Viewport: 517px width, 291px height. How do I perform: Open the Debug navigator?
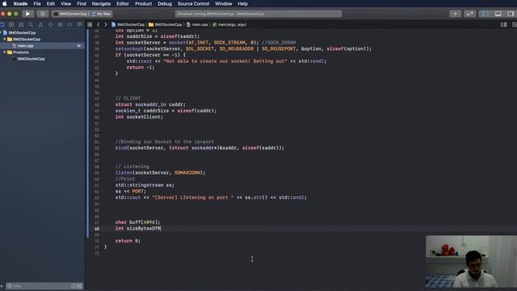[60, 25]
